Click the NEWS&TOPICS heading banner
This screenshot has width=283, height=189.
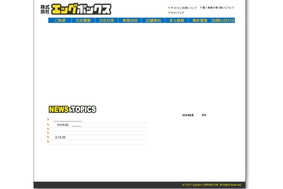click(x=72, y=110)
